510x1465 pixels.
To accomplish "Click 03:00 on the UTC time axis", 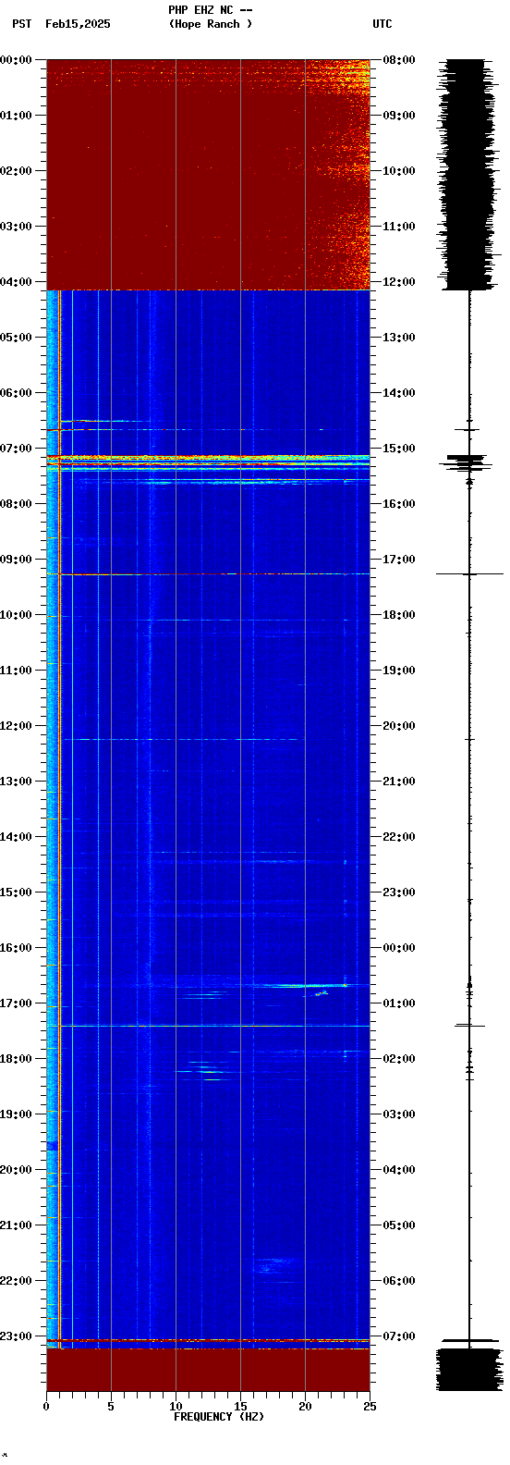I will [399, 1114].
